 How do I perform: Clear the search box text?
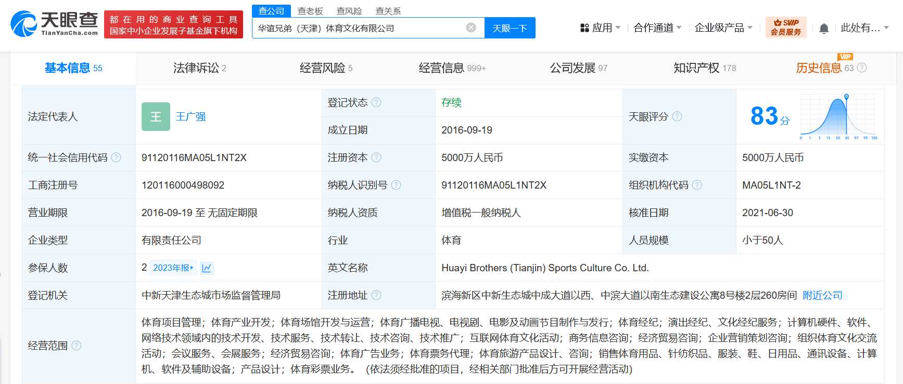coord(470,28)
